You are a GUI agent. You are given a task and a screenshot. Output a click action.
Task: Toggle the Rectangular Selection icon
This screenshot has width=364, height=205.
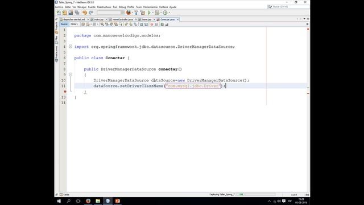tap(121, 24)
